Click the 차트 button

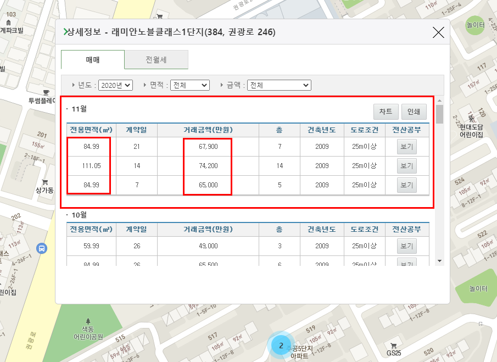[386, 112]
